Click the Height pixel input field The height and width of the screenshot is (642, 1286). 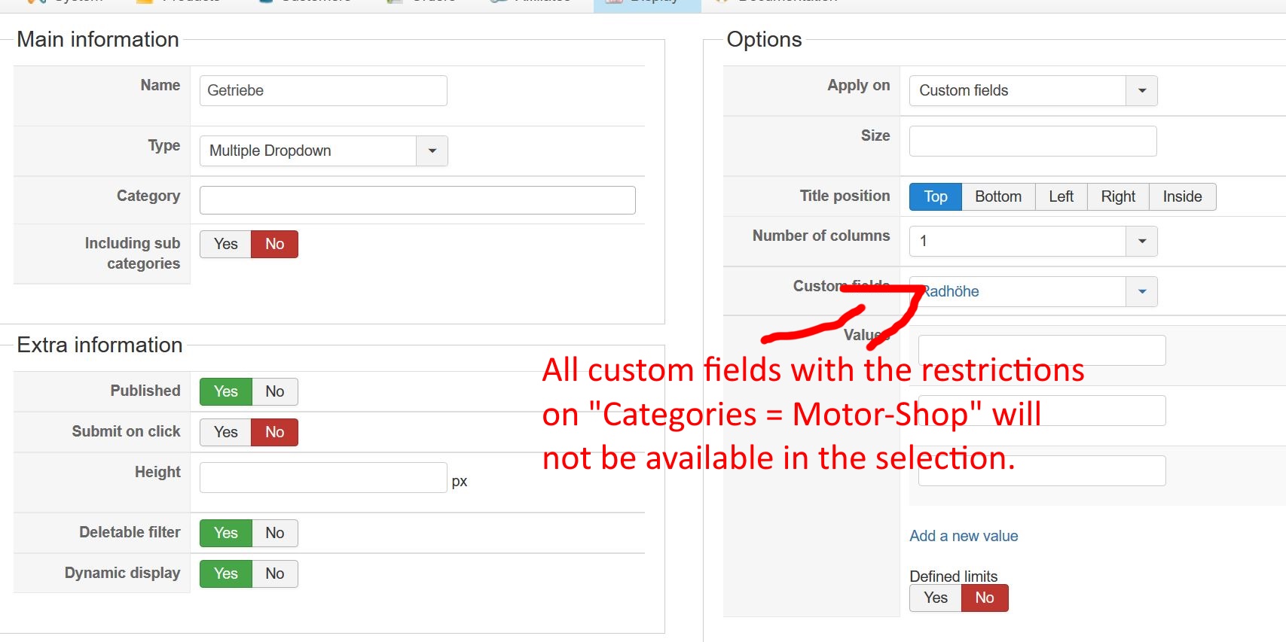(323, 477)
